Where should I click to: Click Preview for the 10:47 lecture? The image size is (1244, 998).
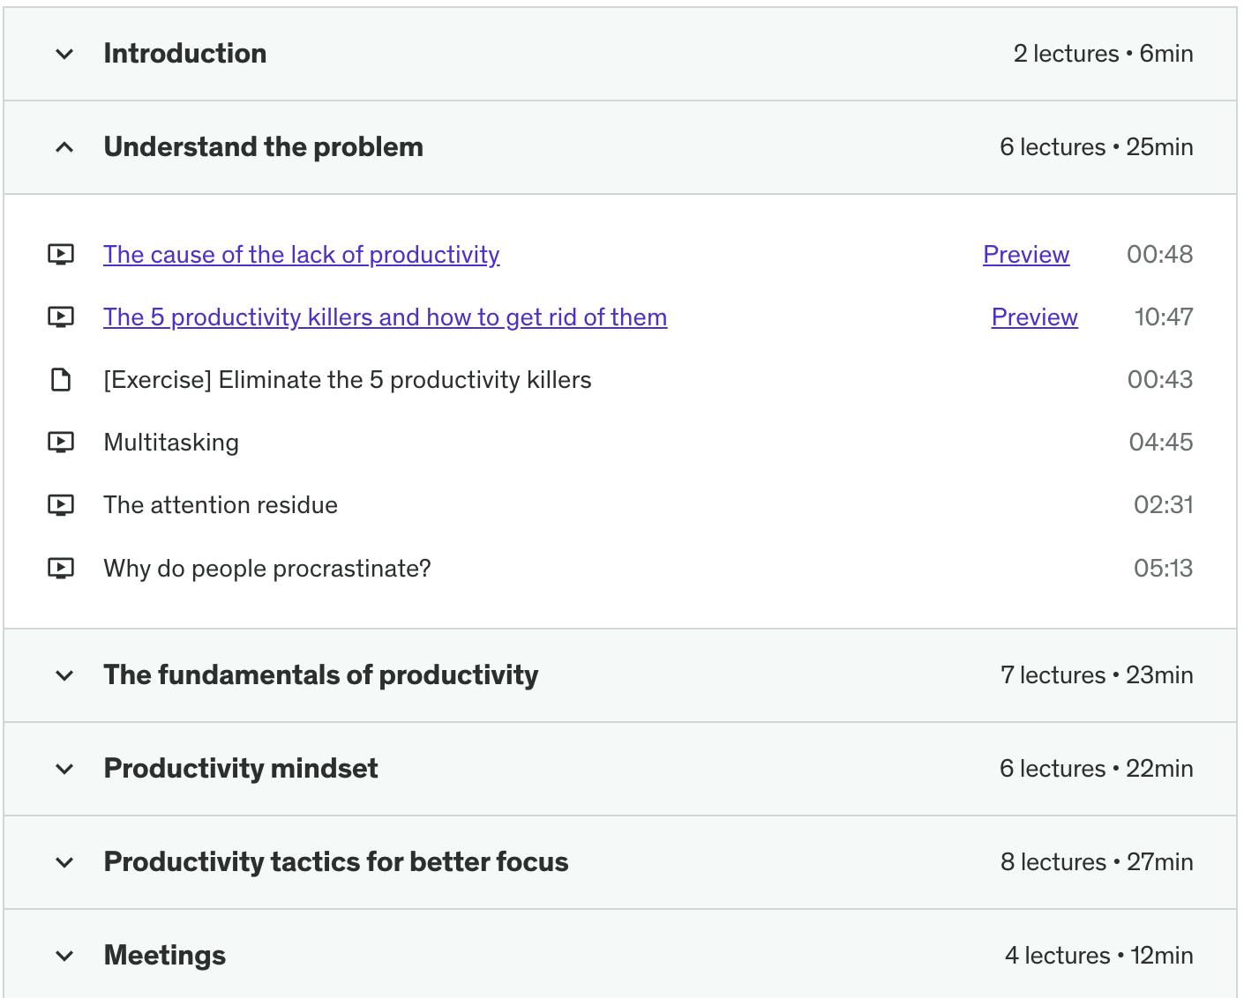tap(1035, 317)
